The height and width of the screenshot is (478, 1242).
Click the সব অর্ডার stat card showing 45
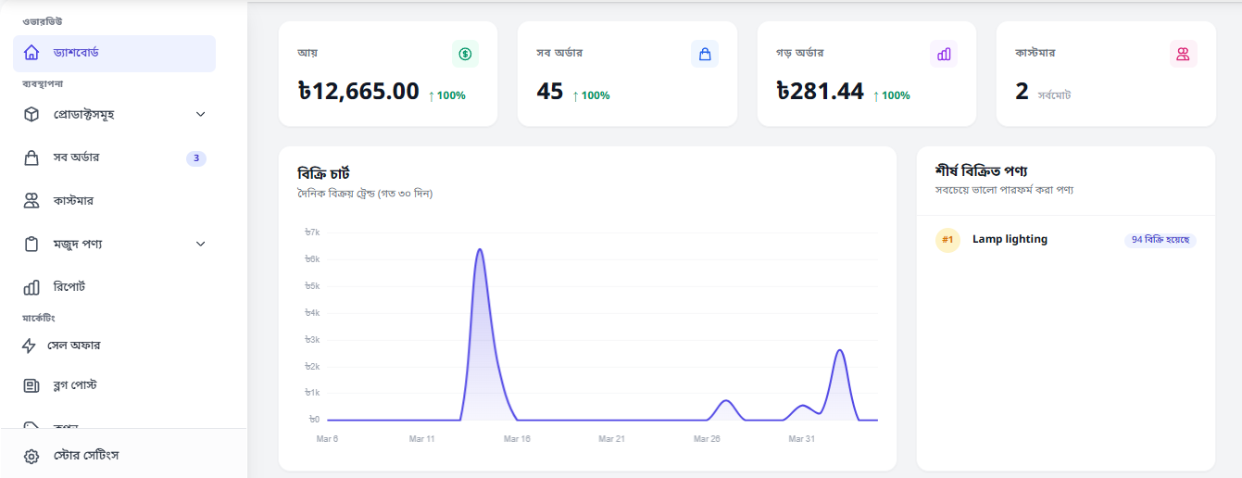pyautogui.click(x=627, y=74)
